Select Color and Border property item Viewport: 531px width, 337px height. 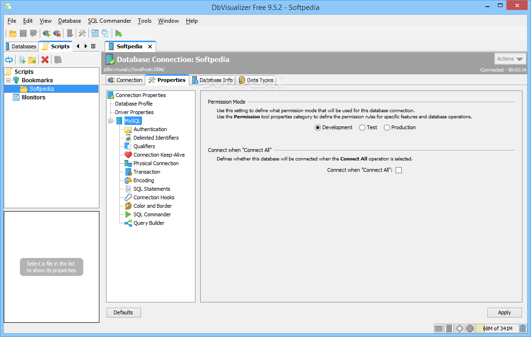point(148,206)
